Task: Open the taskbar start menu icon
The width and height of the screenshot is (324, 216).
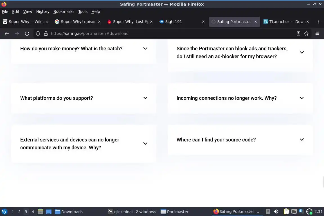Action: [x=4, y=212]
